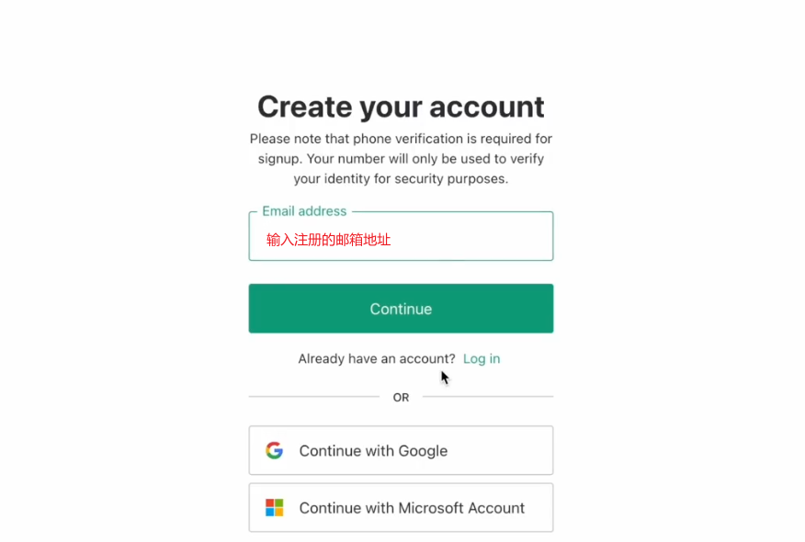The width and height of the screenshot is (805, 542).
Task: Click the white "Continue" text on green button
Action: point(401,309)
